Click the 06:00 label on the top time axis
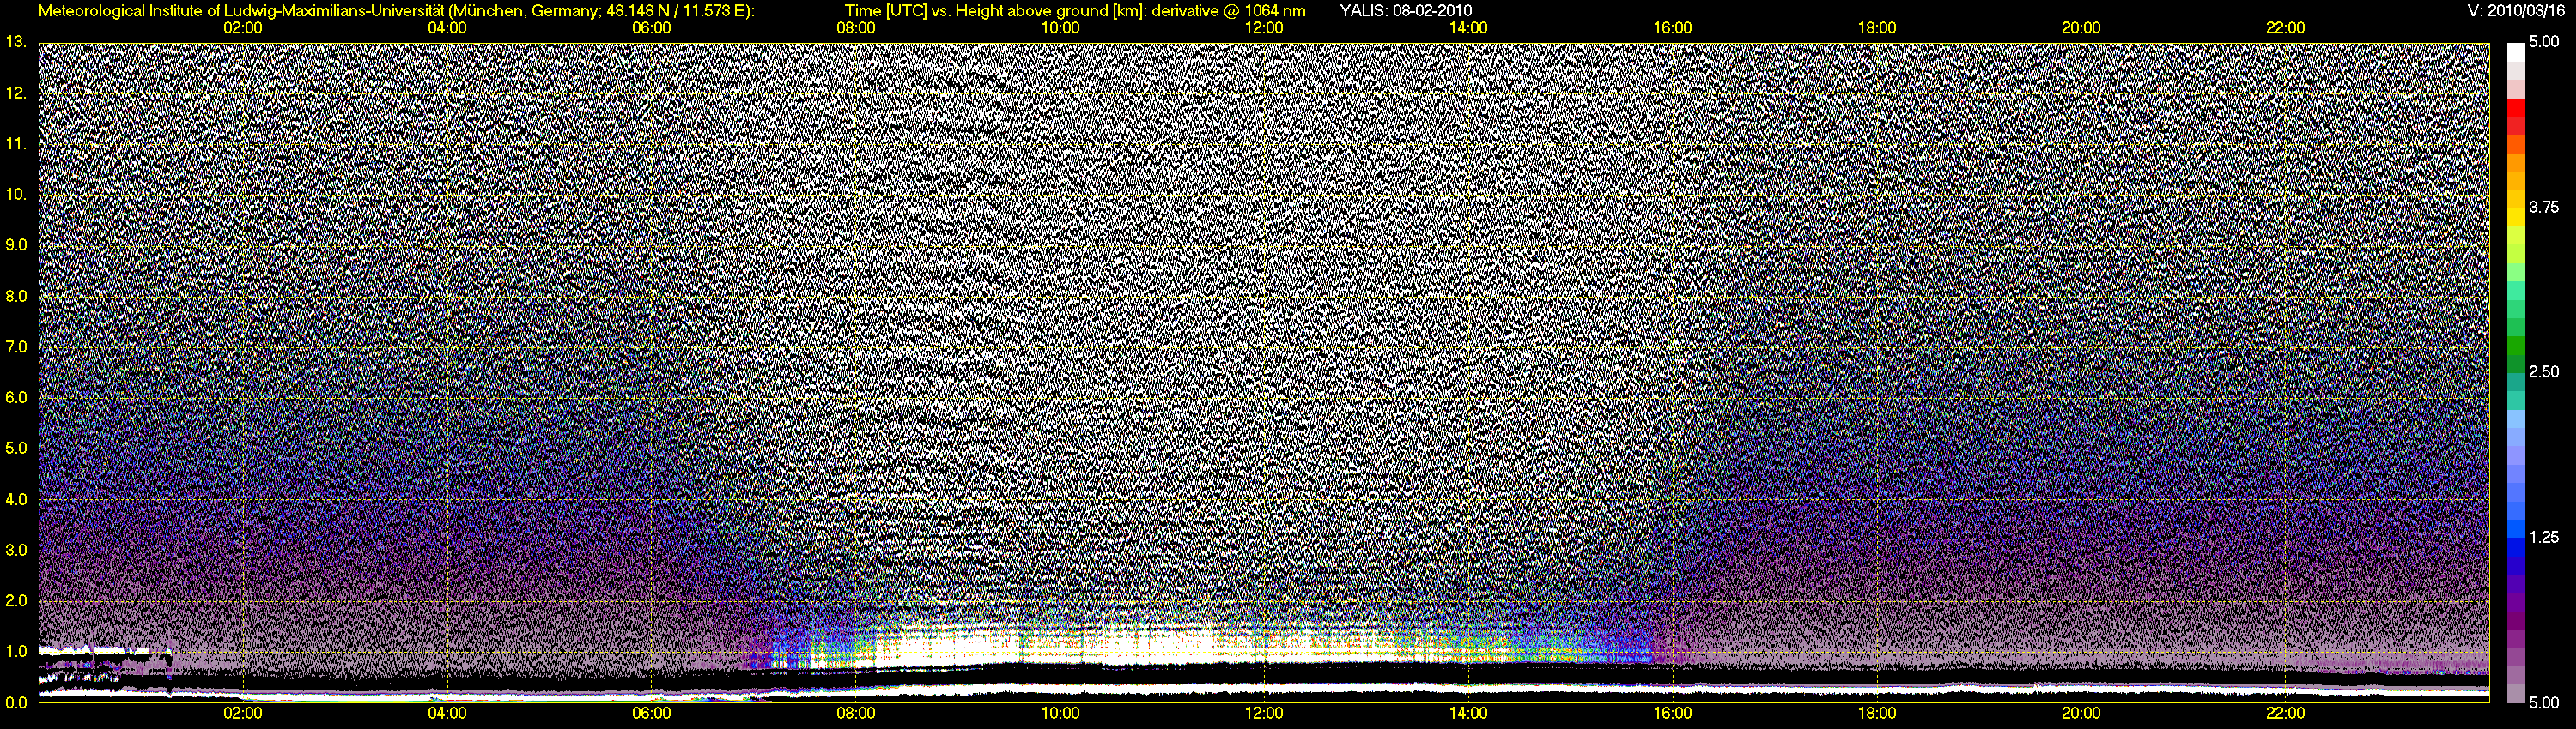Viewport: 2576px width, 729px height. [651, 28]
